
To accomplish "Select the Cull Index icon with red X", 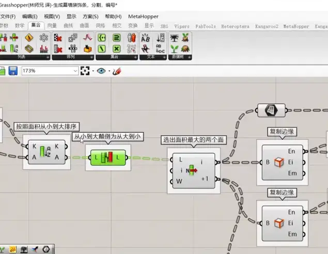I will tap(58, 49).
